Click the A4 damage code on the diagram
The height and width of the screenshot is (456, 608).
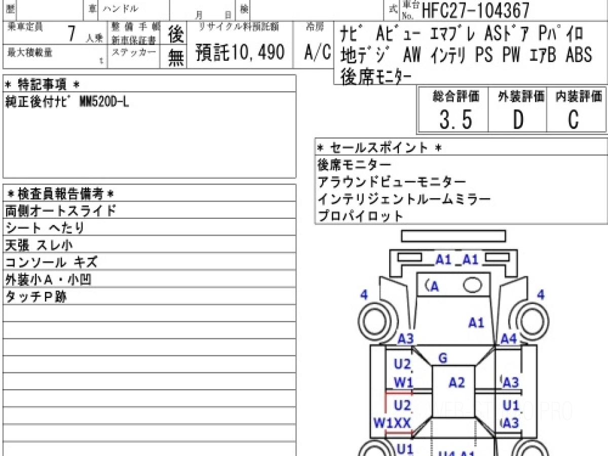pos(509,339)
